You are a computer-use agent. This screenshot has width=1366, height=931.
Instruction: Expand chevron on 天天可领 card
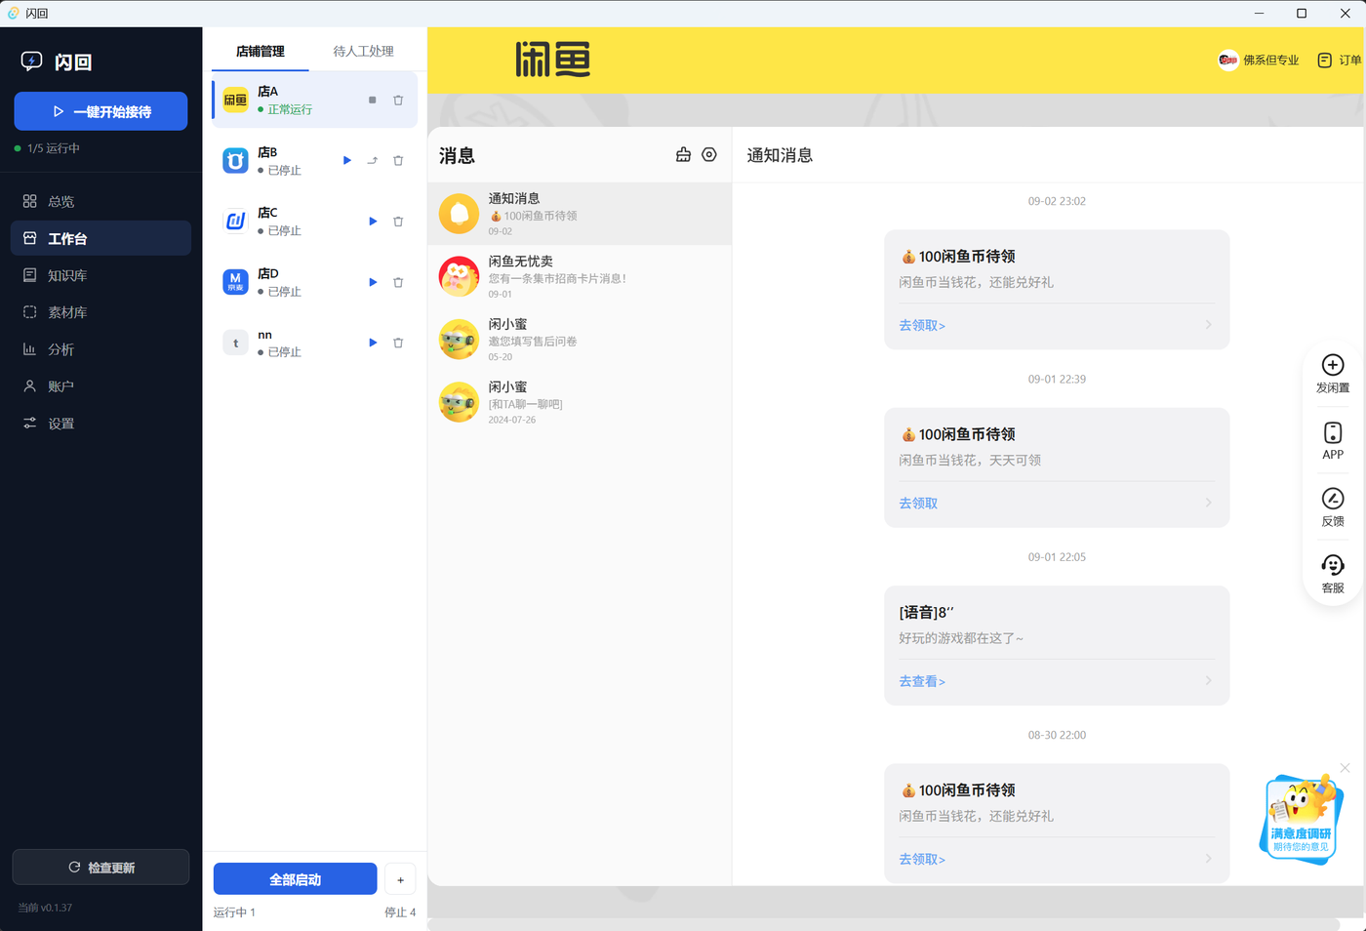click(x=1208, y=503)
